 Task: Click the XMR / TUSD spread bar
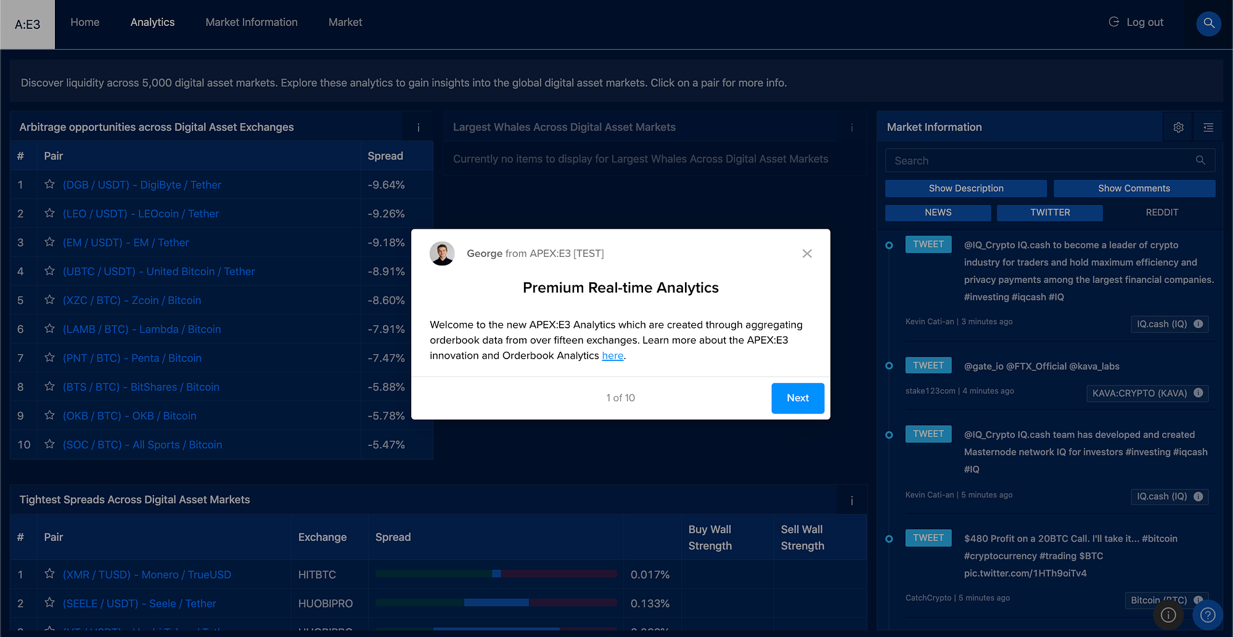click(496, 574)
